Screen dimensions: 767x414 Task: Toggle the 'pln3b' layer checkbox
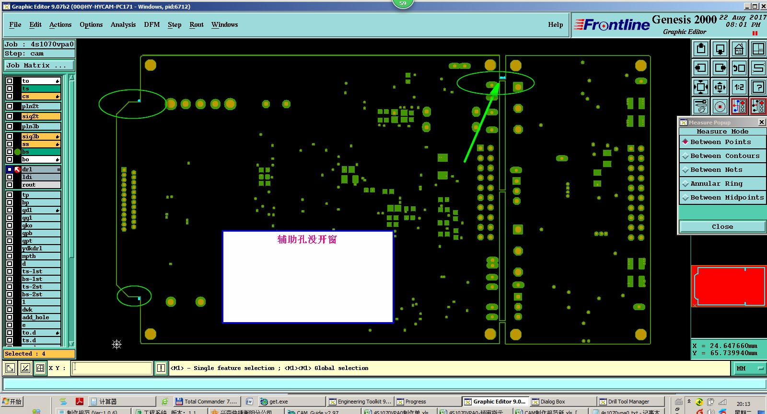pos(10,126)
